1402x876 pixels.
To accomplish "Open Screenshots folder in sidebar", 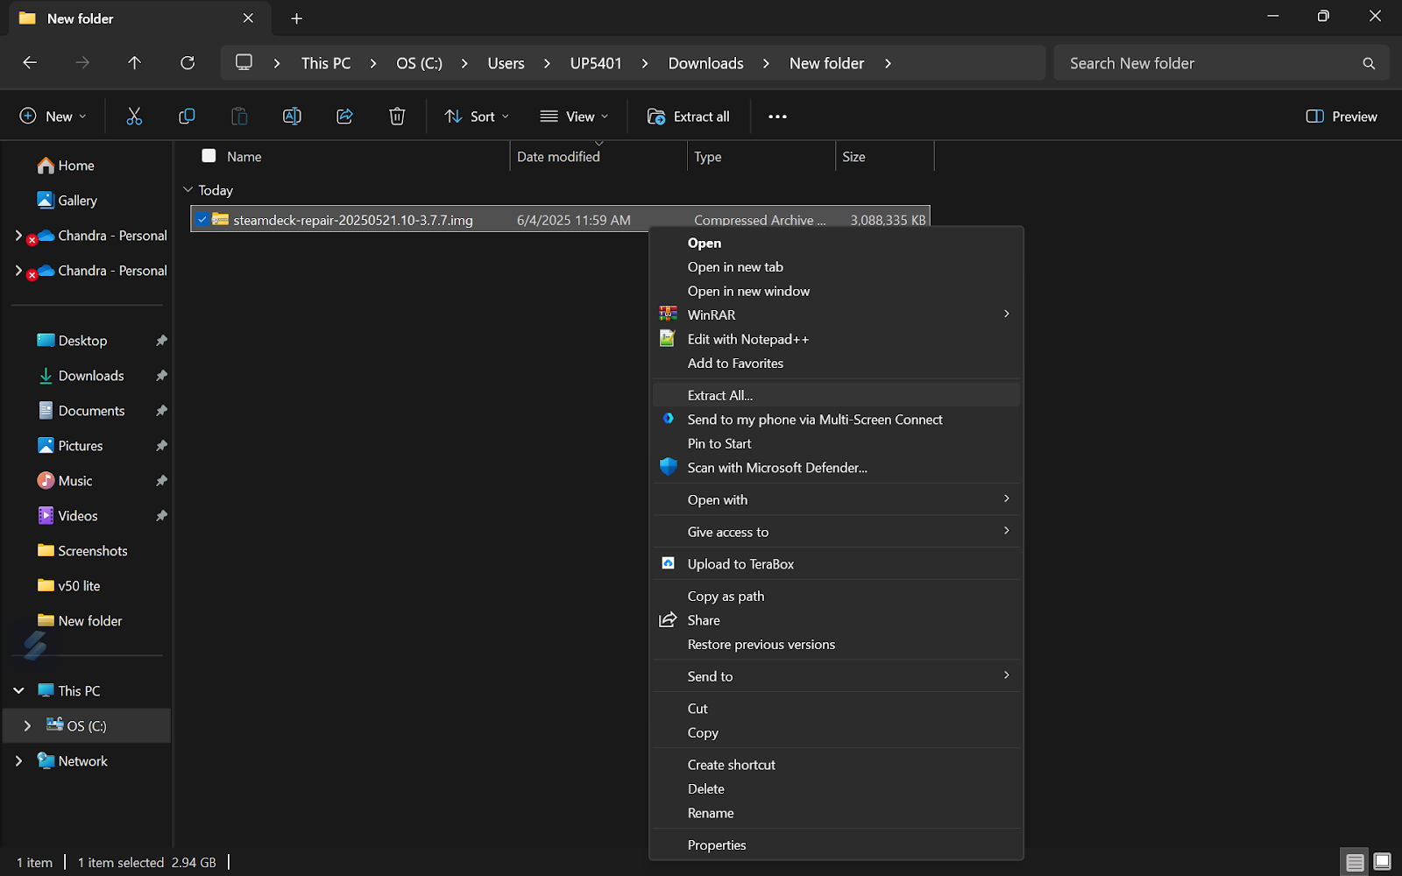I will (x=82, y=551).
